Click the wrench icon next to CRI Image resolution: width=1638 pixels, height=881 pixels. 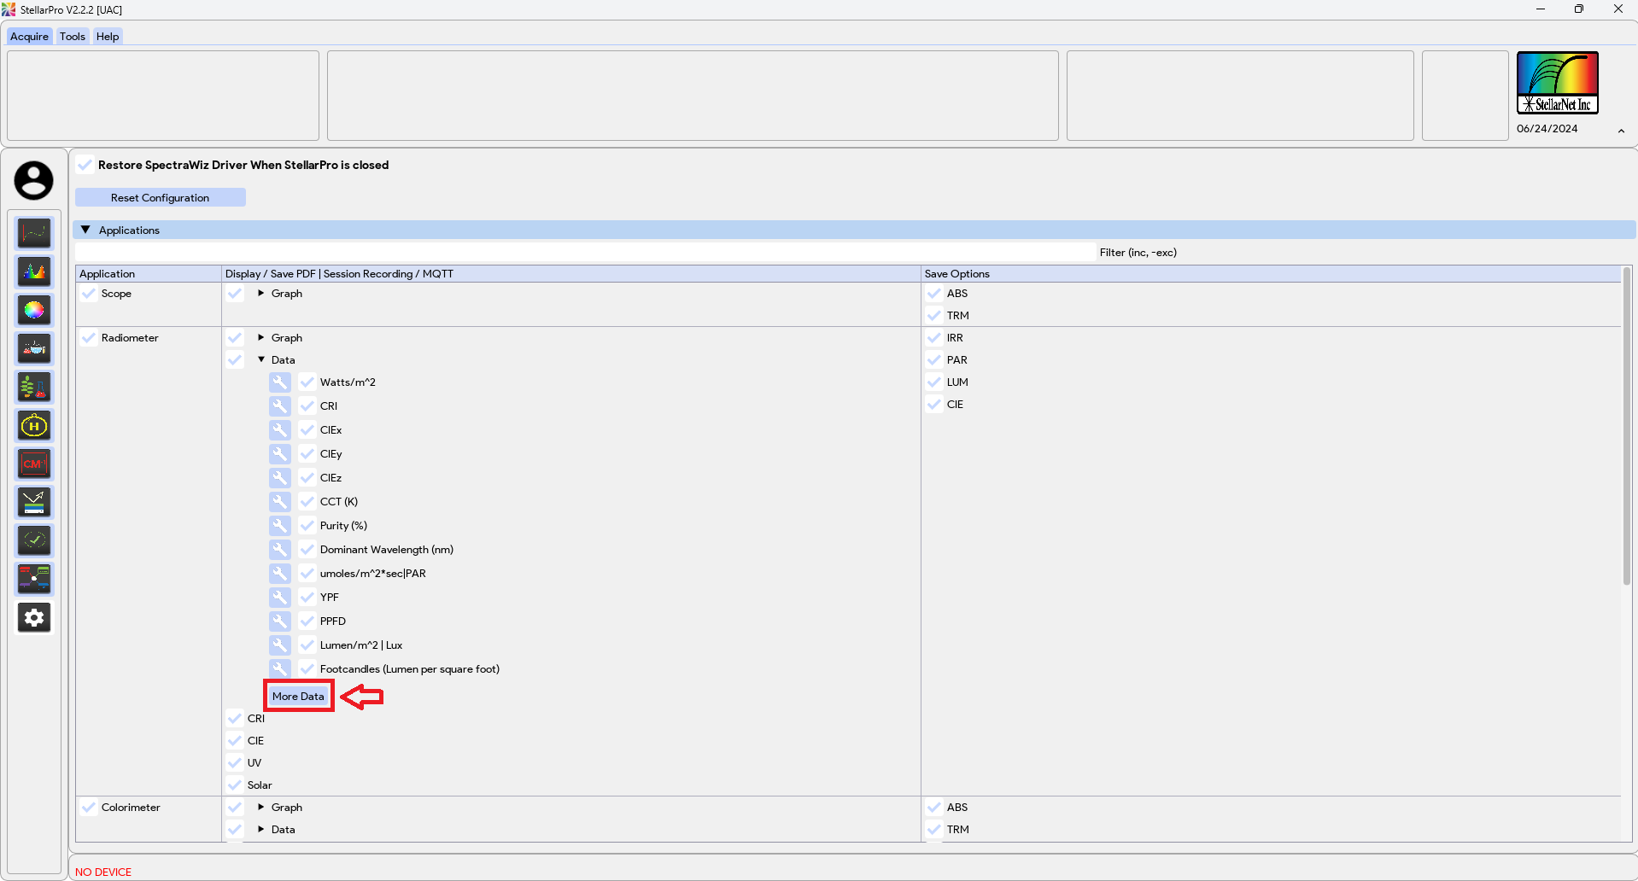click(279, 405)
